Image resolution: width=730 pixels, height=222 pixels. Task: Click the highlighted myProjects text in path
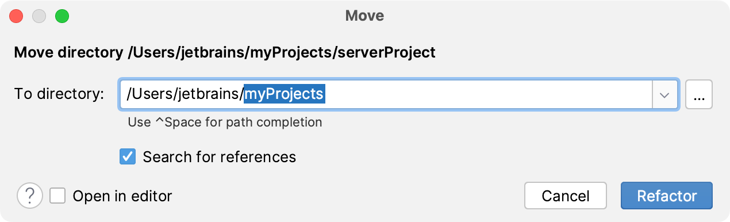tap(285, 94)
